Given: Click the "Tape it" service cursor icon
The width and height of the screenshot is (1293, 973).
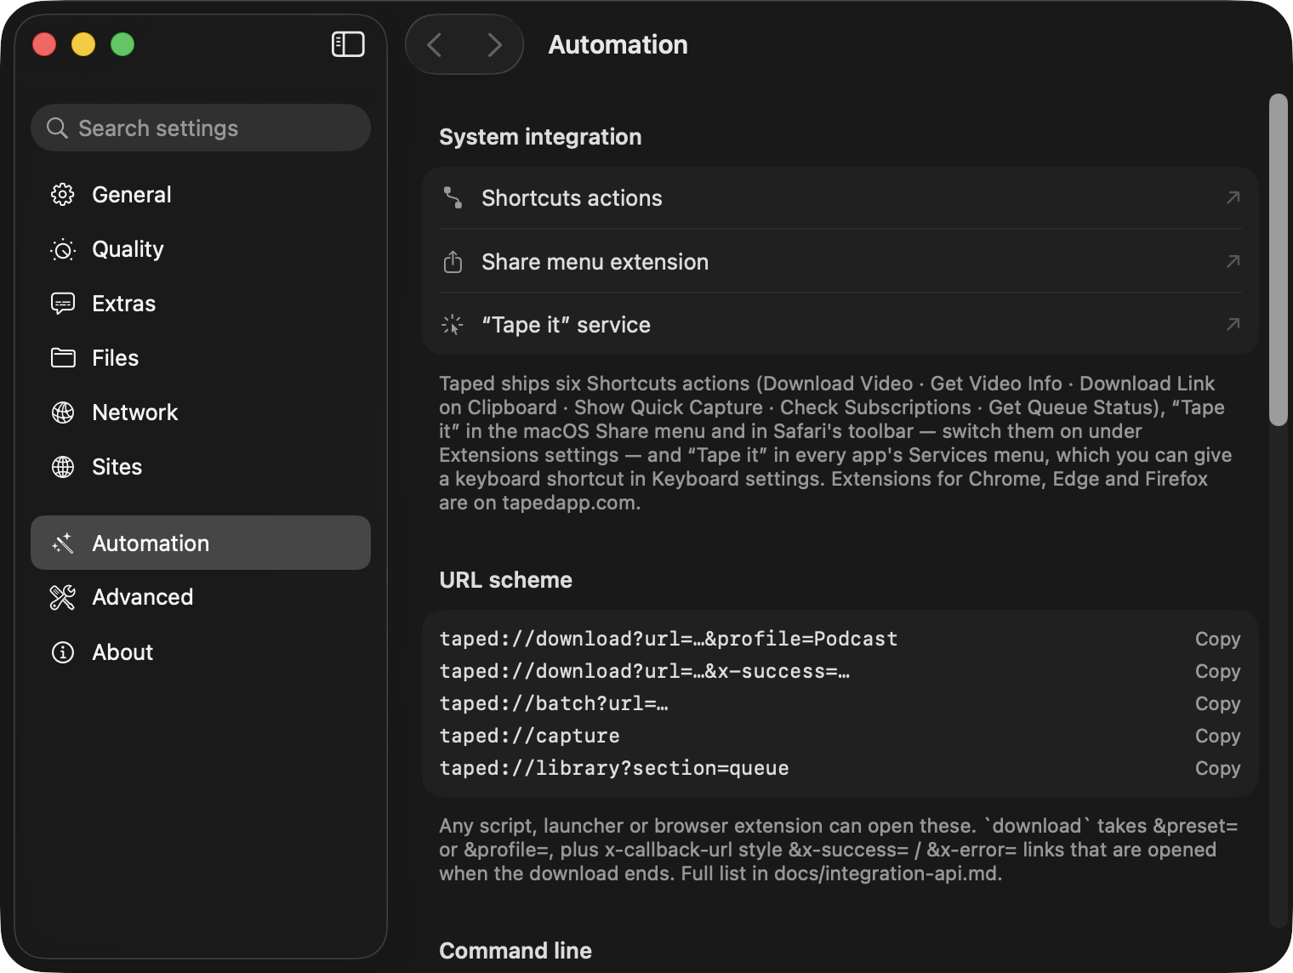Looking at the screenshot, I should [x=453, y=325].
